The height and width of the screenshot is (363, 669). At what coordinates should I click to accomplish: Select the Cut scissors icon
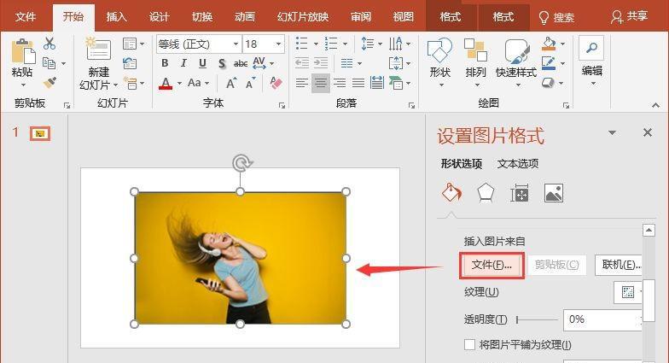(x=49, y=44)
